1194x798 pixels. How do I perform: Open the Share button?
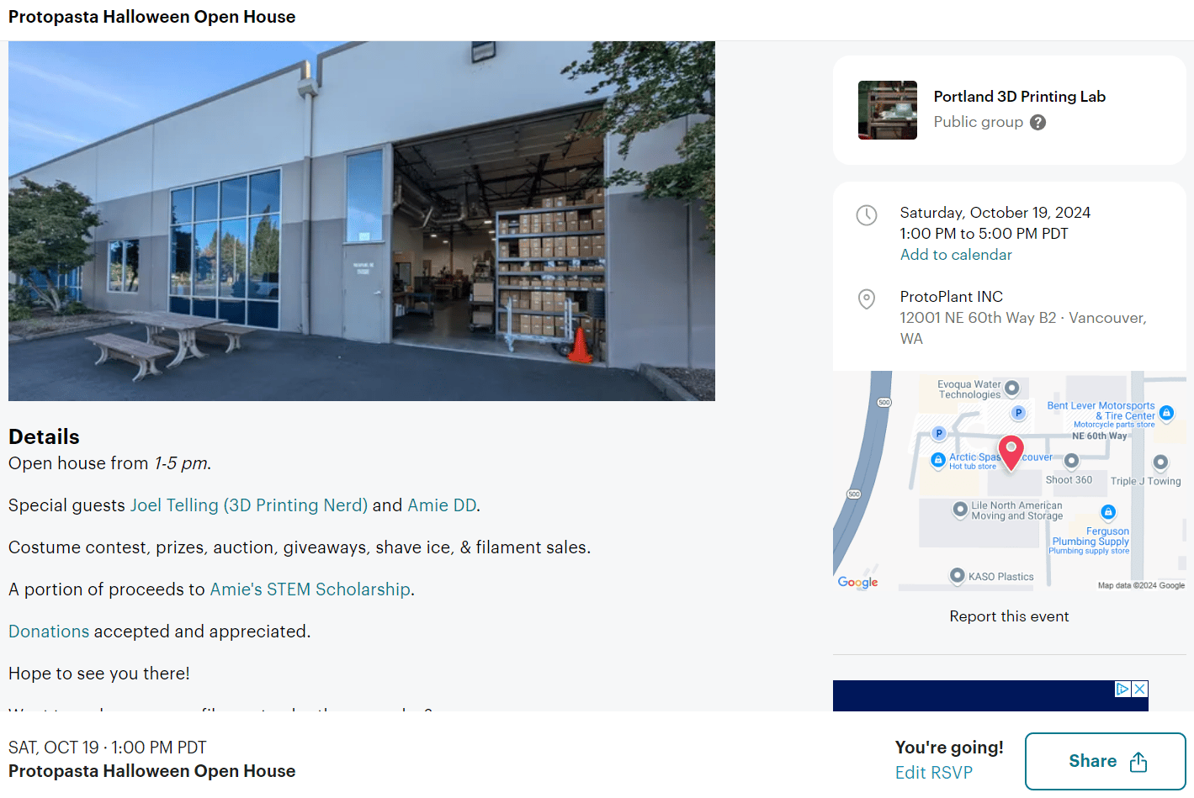1106,761
